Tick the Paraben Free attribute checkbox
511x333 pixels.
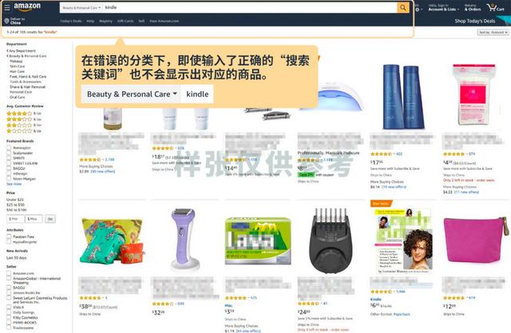pos(9,237)
